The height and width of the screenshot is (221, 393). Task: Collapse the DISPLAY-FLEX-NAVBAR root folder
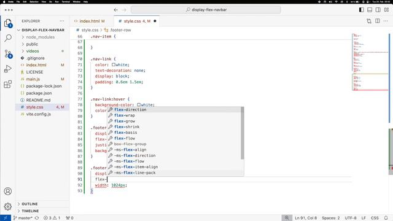tap(42, 30)
